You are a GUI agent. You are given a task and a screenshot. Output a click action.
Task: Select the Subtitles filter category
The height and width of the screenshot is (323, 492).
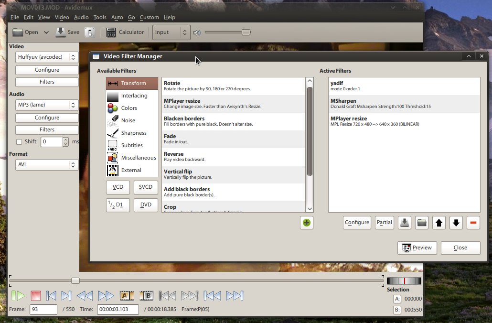pos(132,145)
